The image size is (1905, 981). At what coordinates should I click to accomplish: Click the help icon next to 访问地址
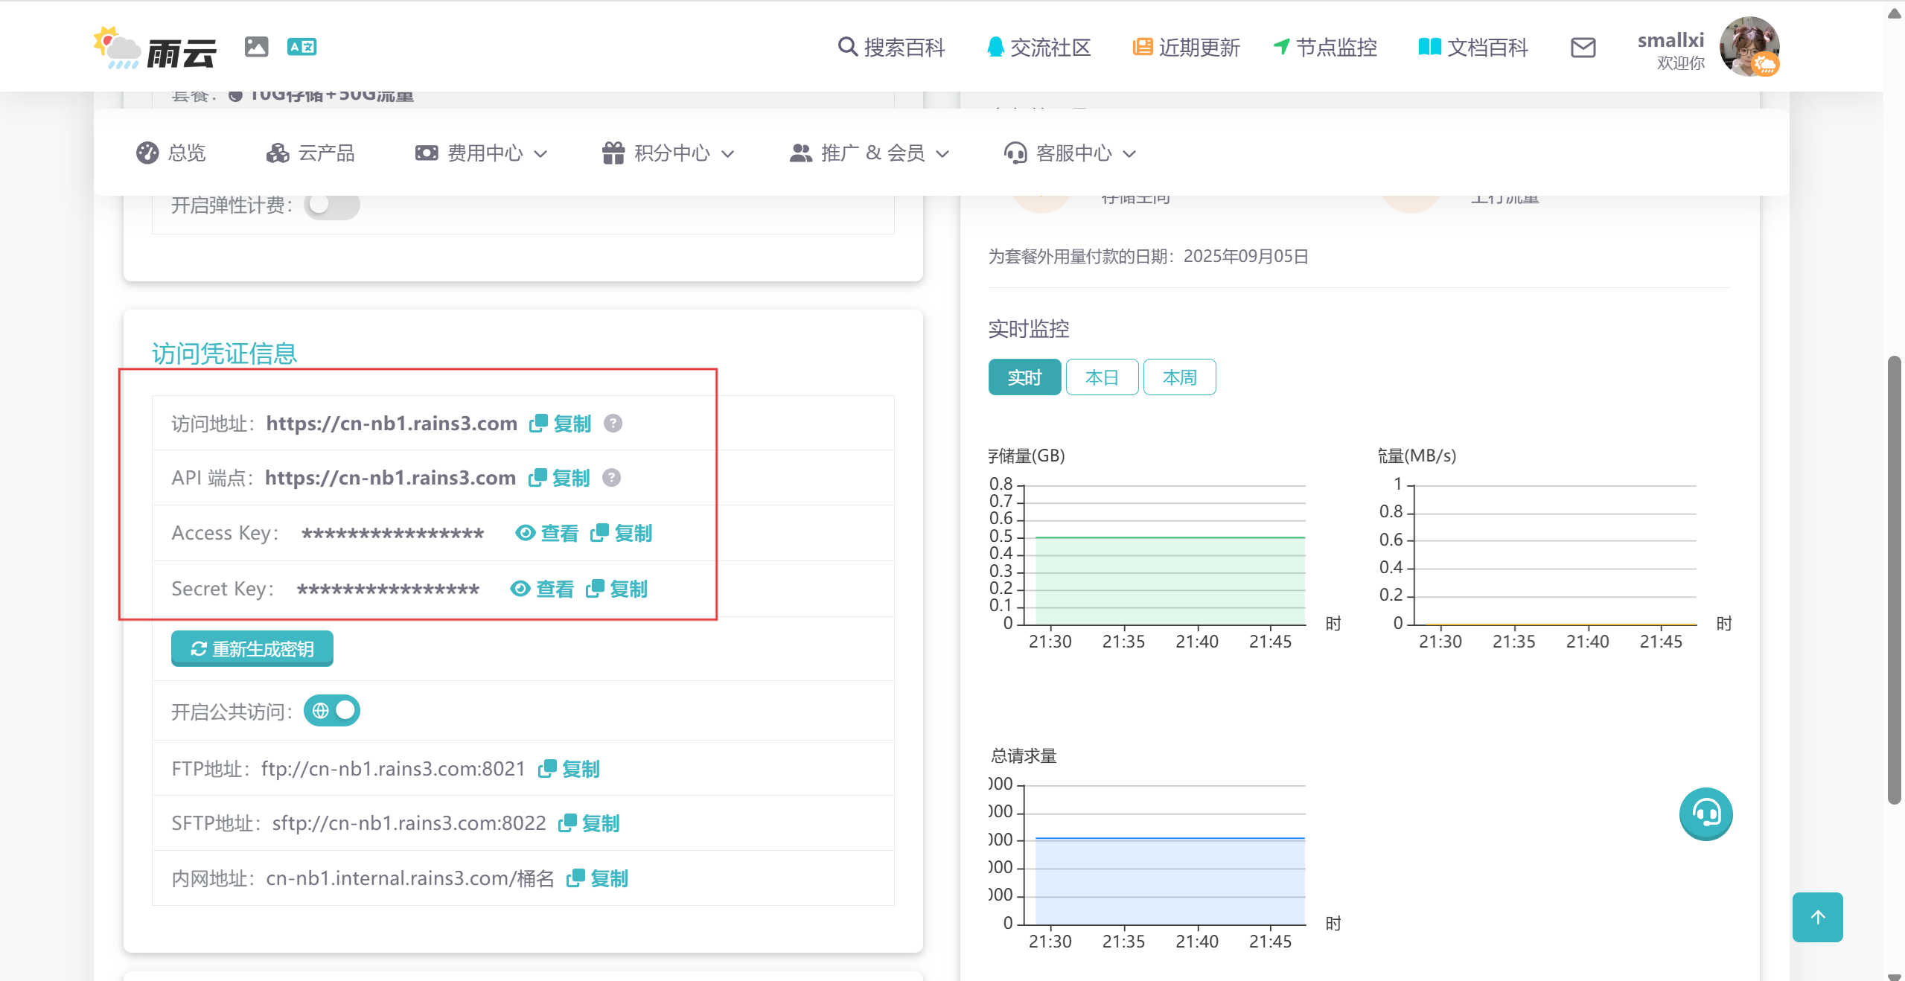(x=613, y=424)
